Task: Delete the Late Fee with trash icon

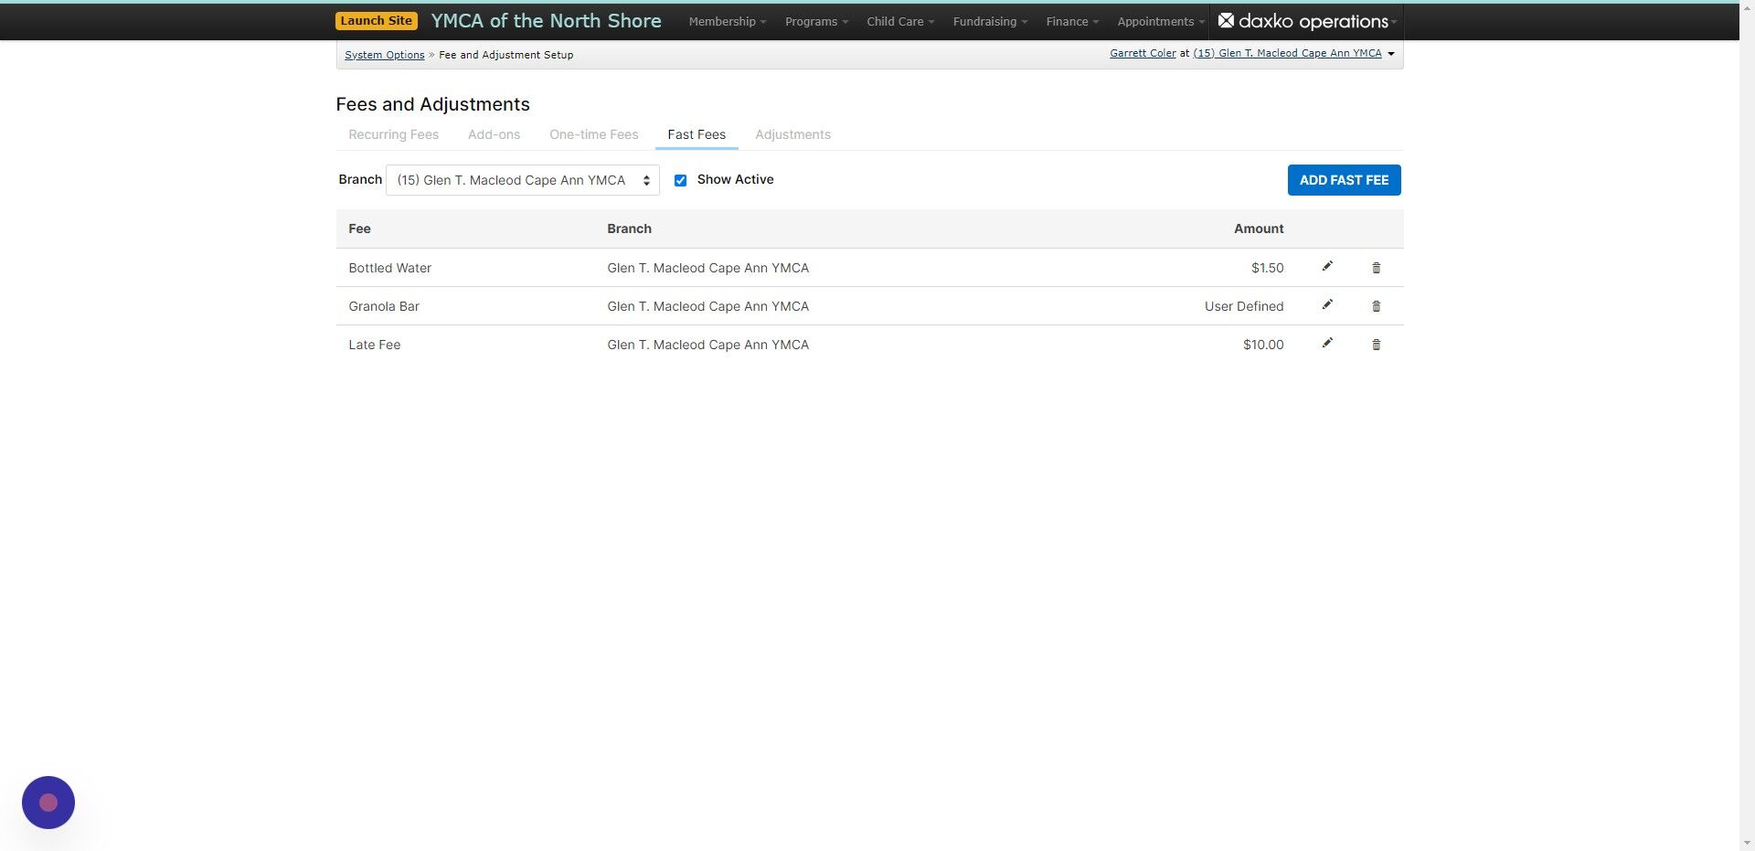Action: click(x=1376, y=345)
